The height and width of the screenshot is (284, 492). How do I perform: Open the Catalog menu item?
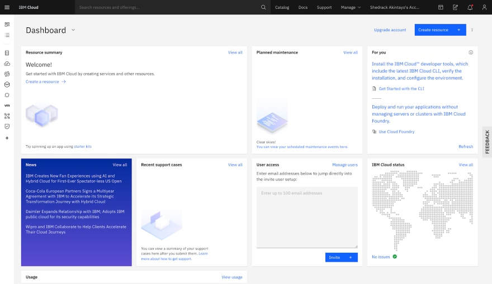[282, 7]
